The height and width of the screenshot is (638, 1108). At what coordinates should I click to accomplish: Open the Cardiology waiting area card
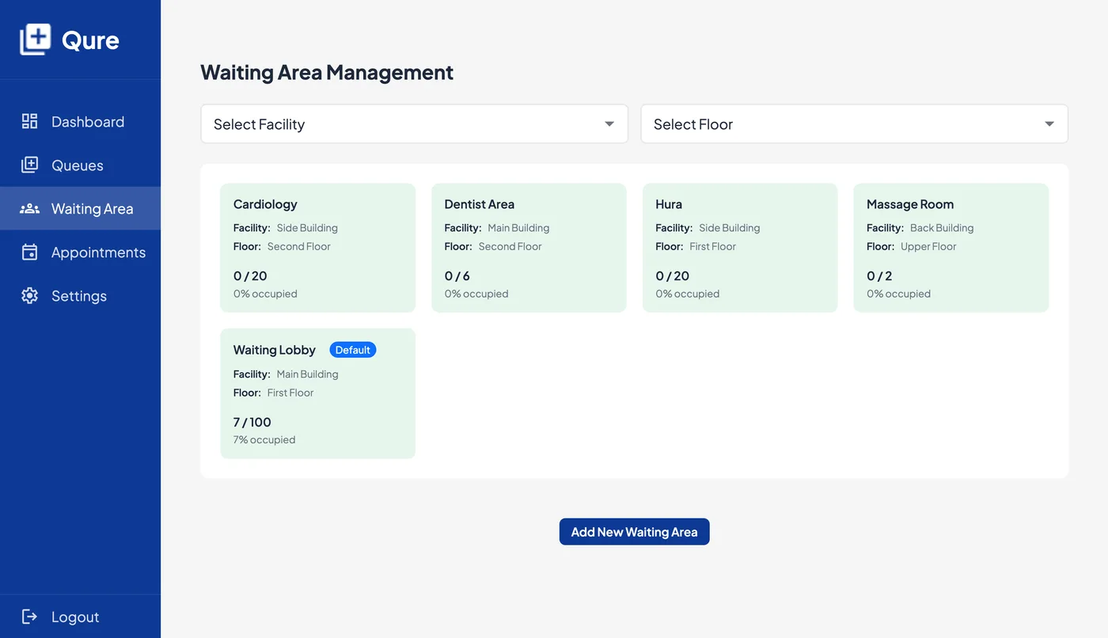click(x=317, y=248)
